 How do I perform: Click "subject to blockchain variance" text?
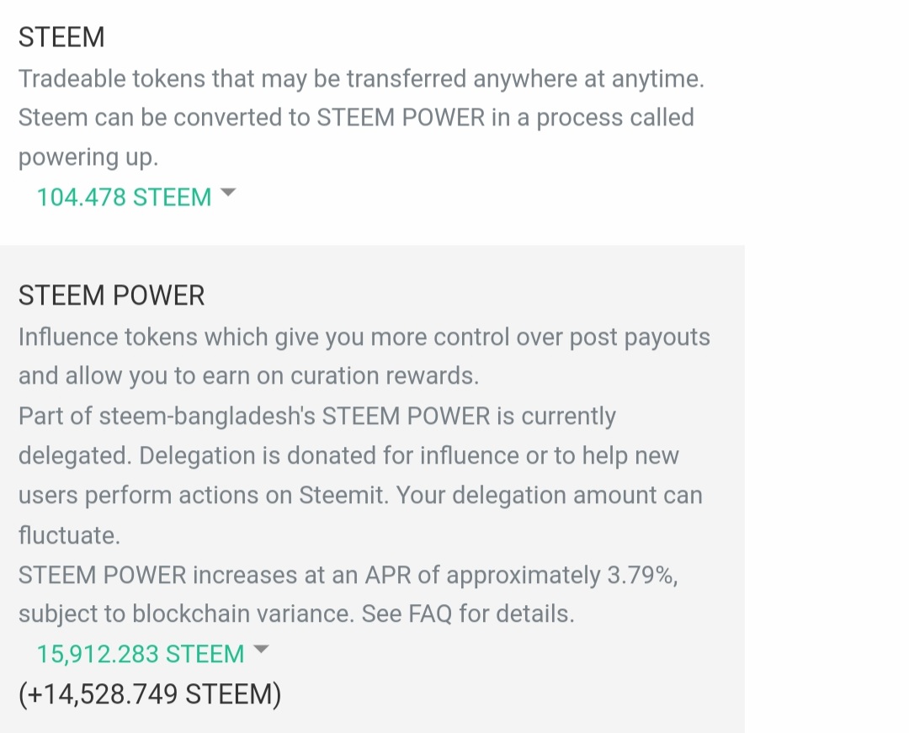185,614
